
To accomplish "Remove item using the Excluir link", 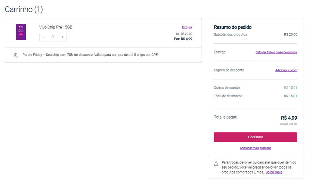I will click(187, 27).
